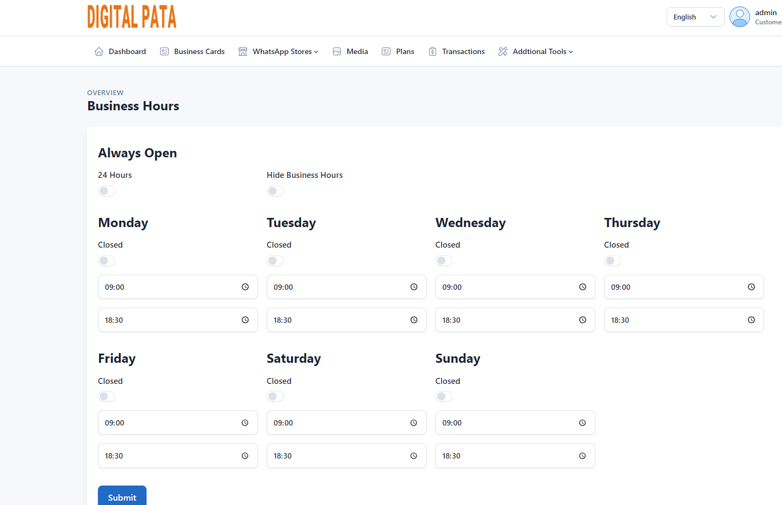
Task: Open clock picker for Wednesday 18:30
Action: click(582, 320)
